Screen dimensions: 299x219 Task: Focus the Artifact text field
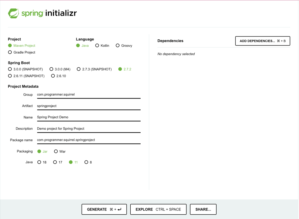pos(89,106)
